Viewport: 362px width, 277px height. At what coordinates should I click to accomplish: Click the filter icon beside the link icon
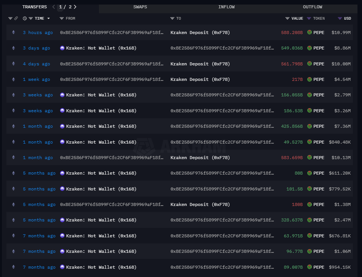point(10,18)
